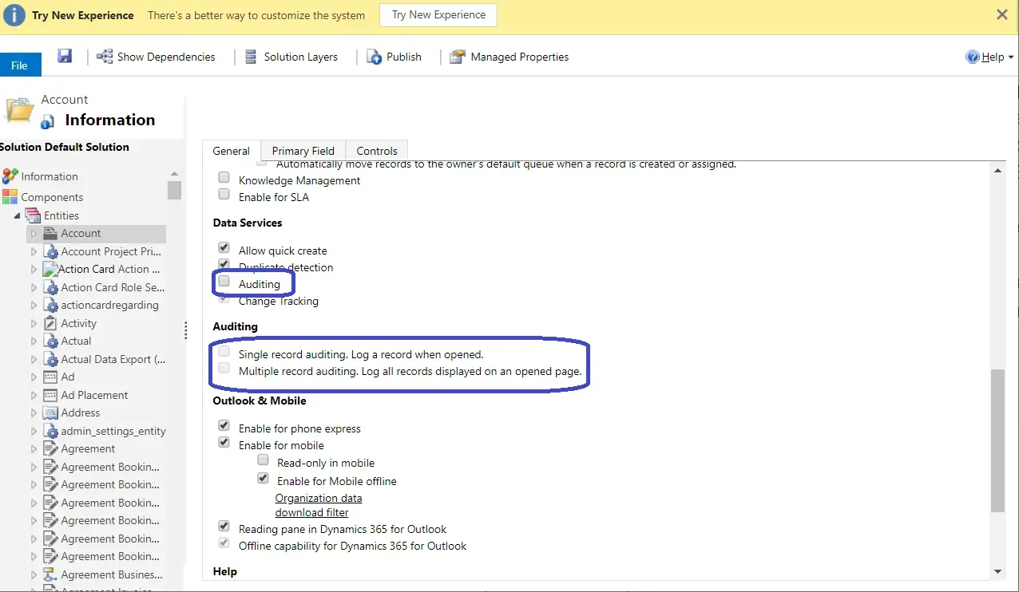Viewport: 1019px width, 592px height.
Task: Click the Account Project Pri... entity icon
Action: (51, 251)
